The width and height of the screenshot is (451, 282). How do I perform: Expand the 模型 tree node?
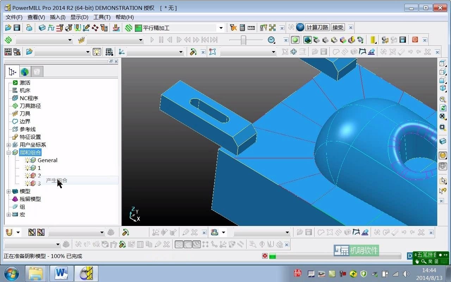pos(8,191)
